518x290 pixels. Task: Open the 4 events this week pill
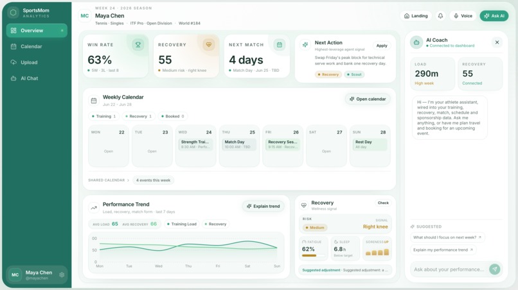point(154,180)
